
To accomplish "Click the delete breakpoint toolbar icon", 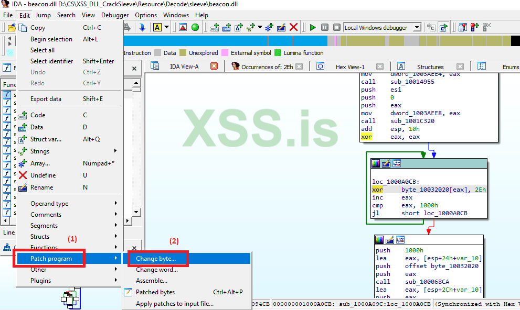I will pyautogui.click(x=487, y=27).
